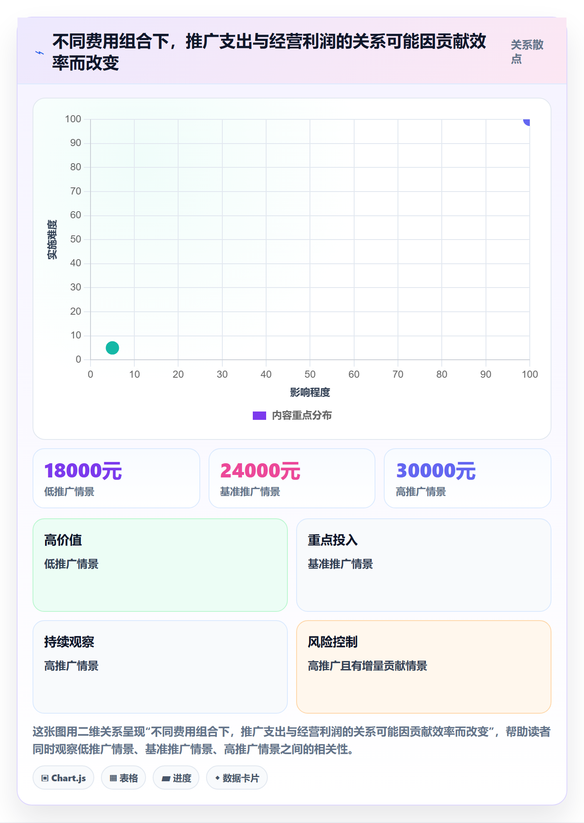Click the diamond icon in the 数据卡片 chip
The height and width of the screenshot is (823, 584).
[x=217, y=778]
